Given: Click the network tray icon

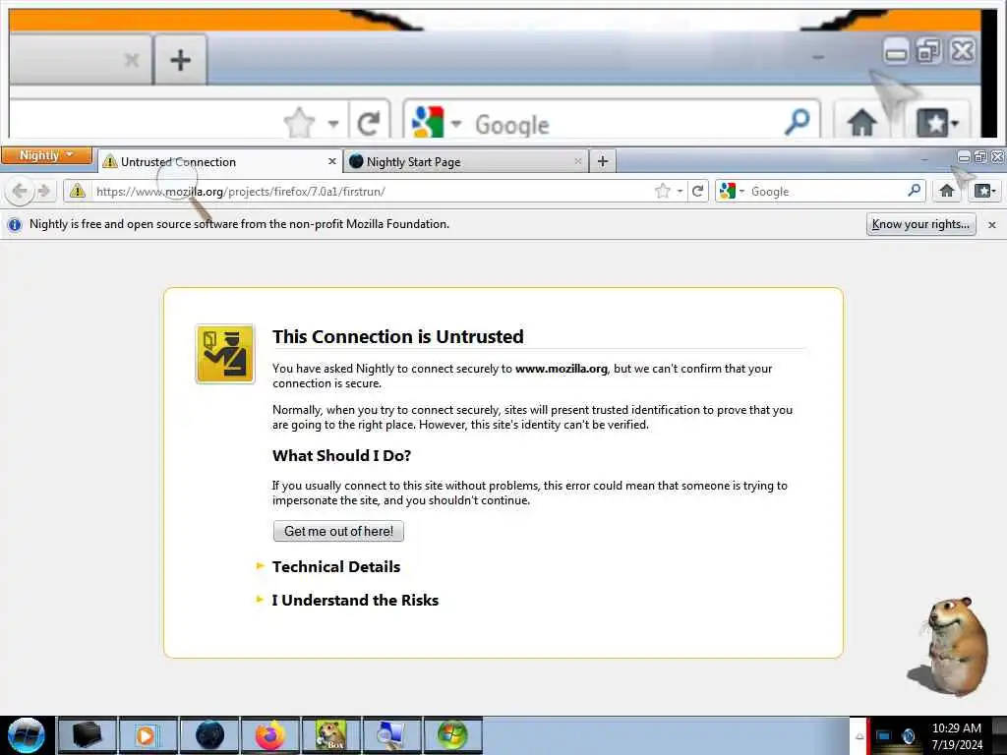Looking at the screenshot, I should (884, 735).
